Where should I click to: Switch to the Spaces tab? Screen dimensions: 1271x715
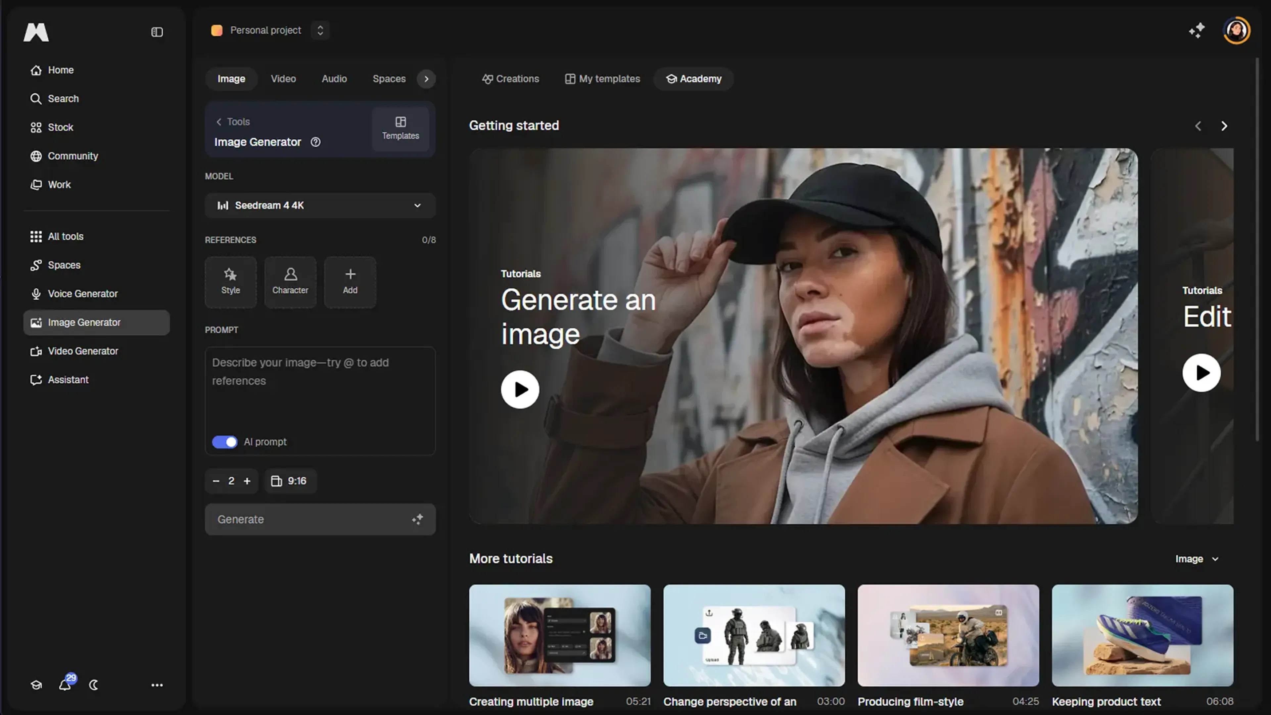click(x=389, y=79)
